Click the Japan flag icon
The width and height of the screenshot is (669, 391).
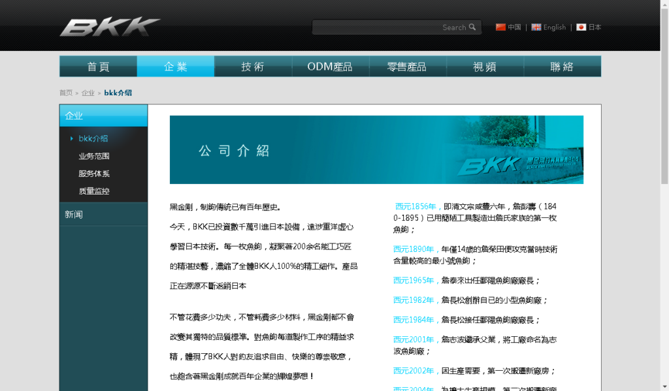(581, 27)
